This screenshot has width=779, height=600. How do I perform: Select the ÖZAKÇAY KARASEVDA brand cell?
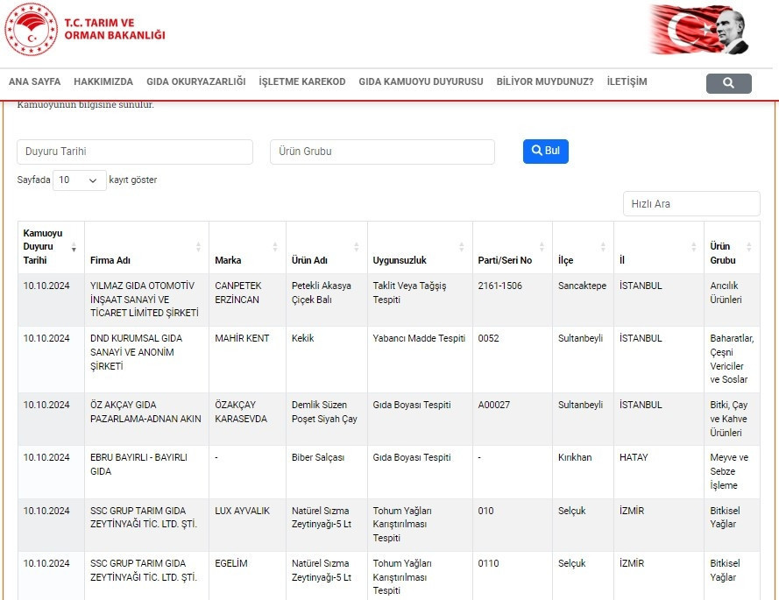point(247,419)
